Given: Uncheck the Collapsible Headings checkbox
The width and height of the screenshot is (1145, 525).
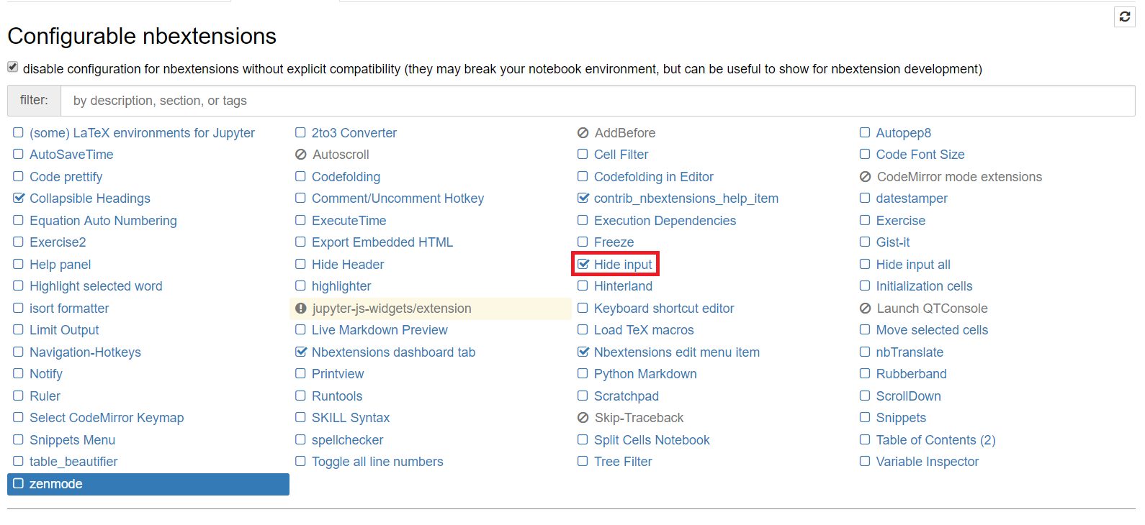Looking at the screenshot, I should 19,198.
